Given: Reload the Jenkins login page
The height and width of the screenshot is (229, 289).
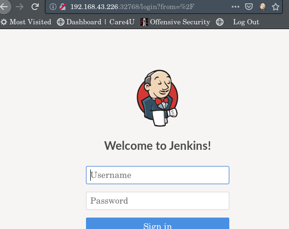Looking at the screenshot, I should pos(35,7).
